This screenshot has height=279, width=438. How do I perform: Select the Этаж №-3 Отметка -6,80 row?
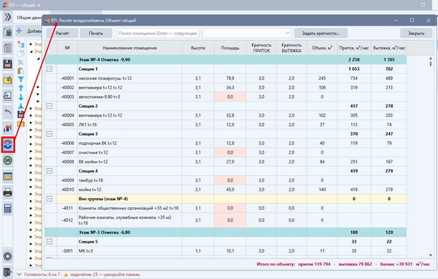225,232
